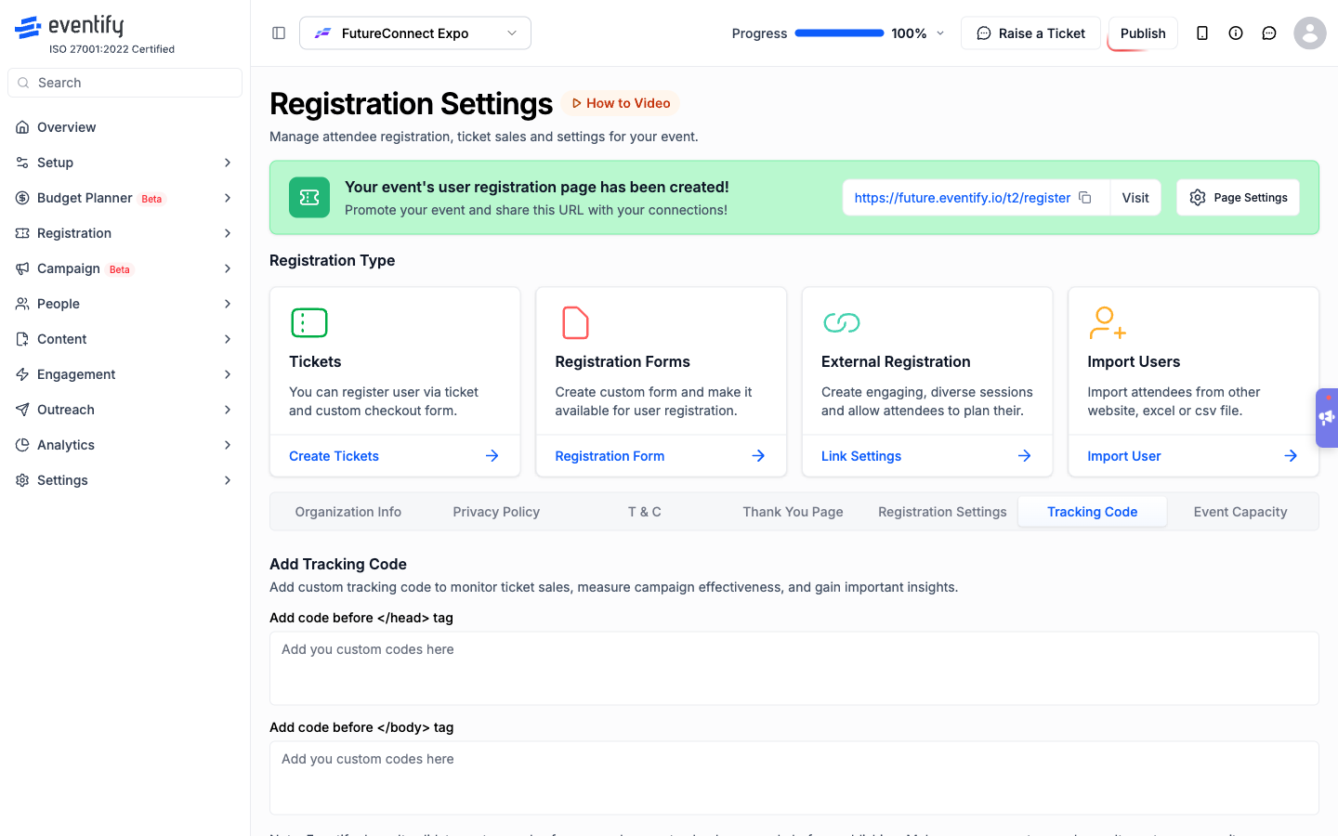Open Overview in the sidebar
The height and width of the screenshot is (836, 1338).
(x=125, y=127)
